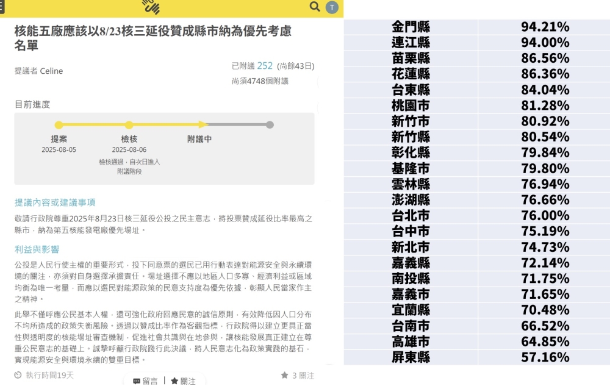Click the 252 seconded count

[x=265, y=66]
